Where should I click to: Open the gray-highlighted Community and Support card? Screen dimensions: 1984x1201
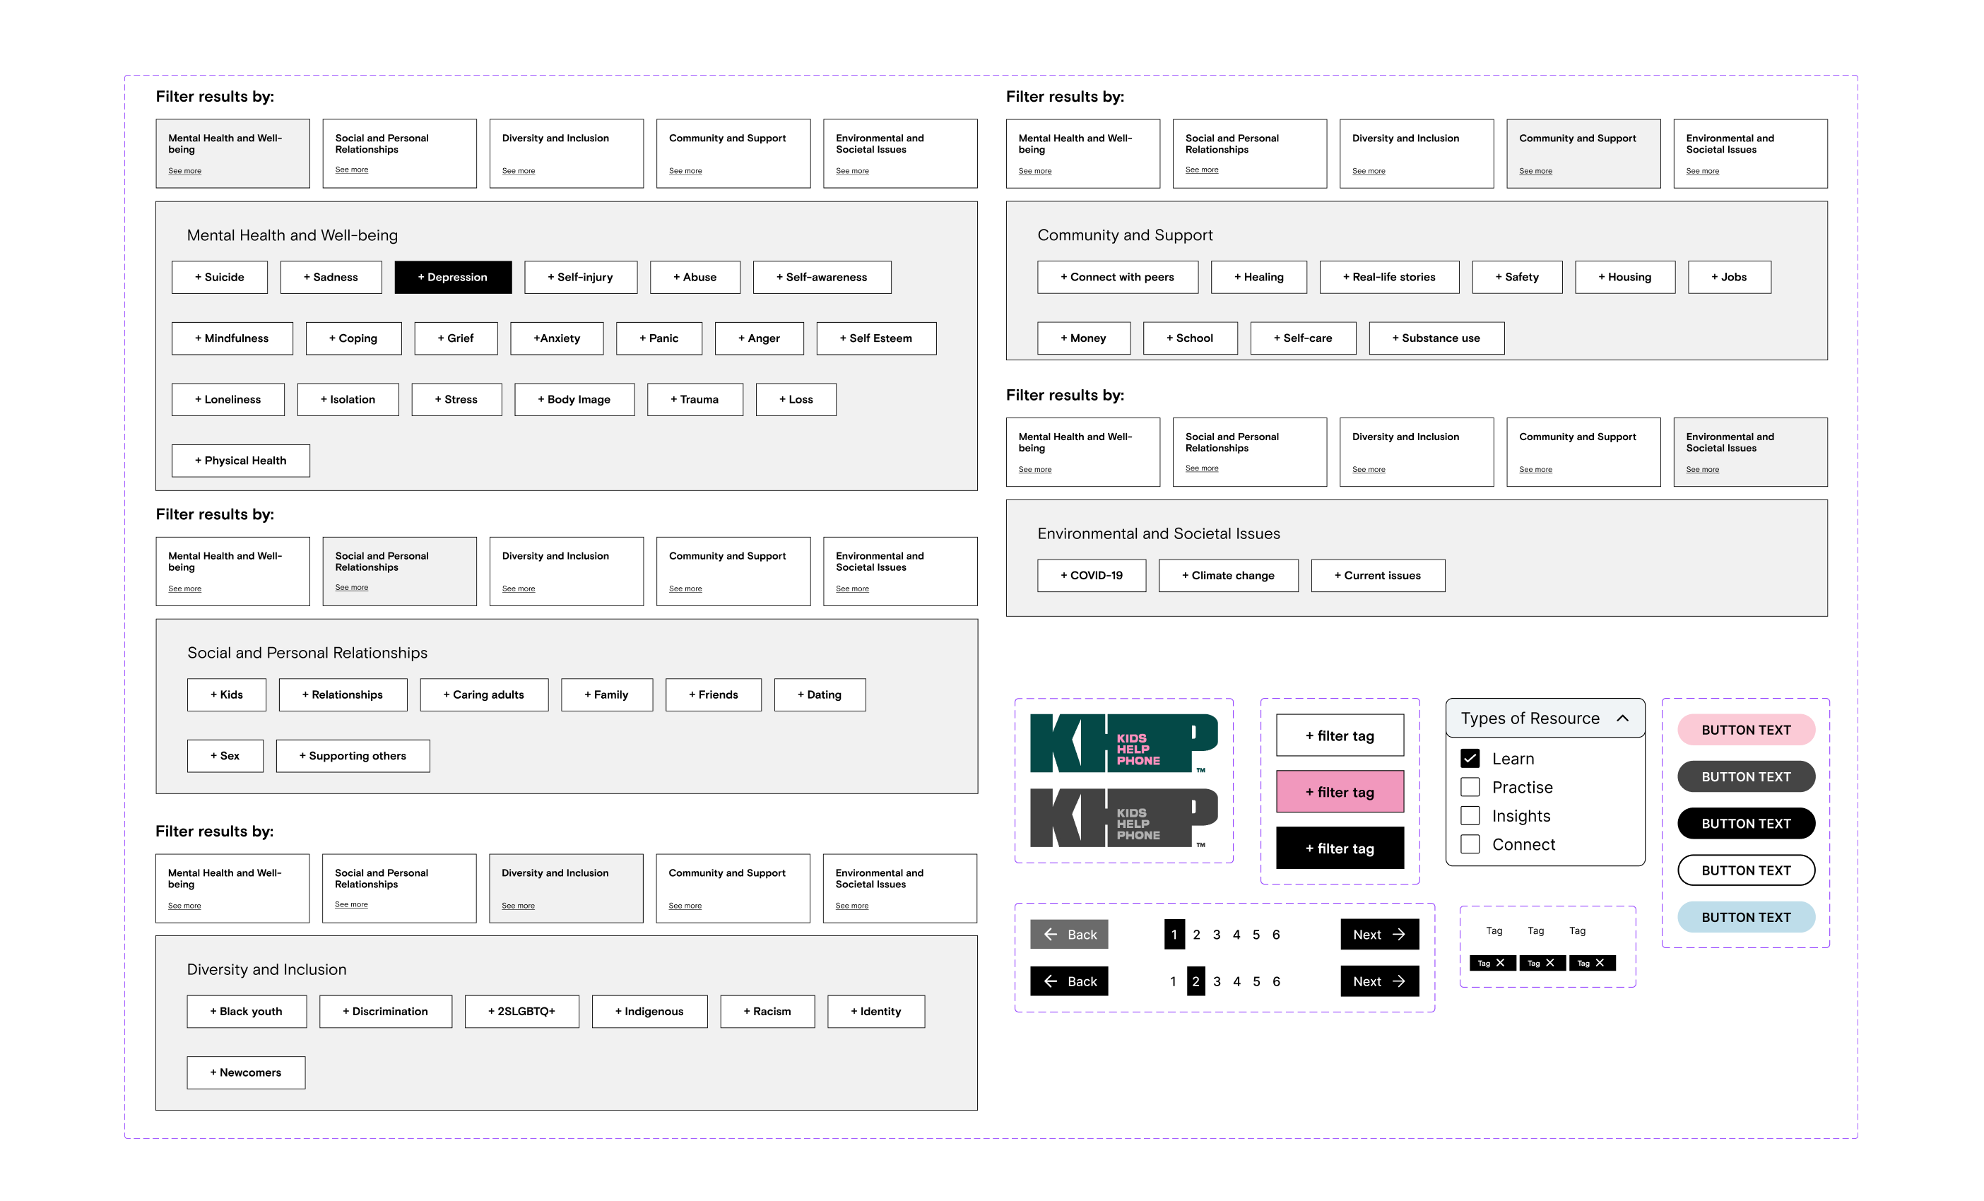[1584, 154]
